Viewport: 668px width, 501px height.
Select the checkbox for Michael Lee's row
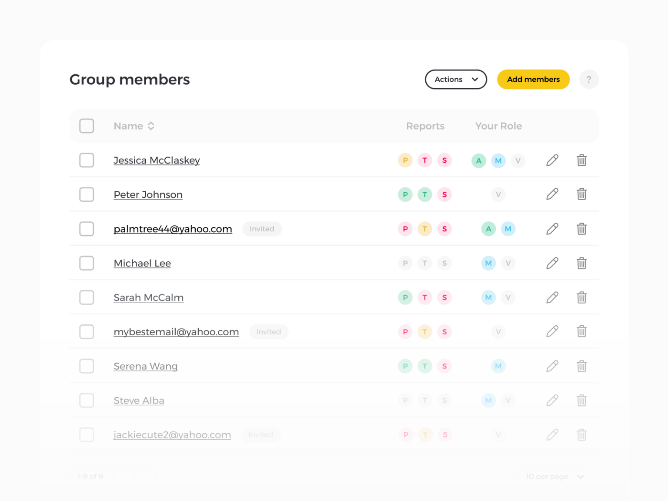(87, 263)
